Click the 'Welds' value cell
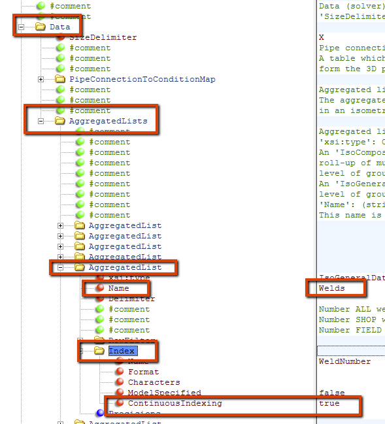Image resolution: width=385 pixels, height=424 pixels. point(331,288)
